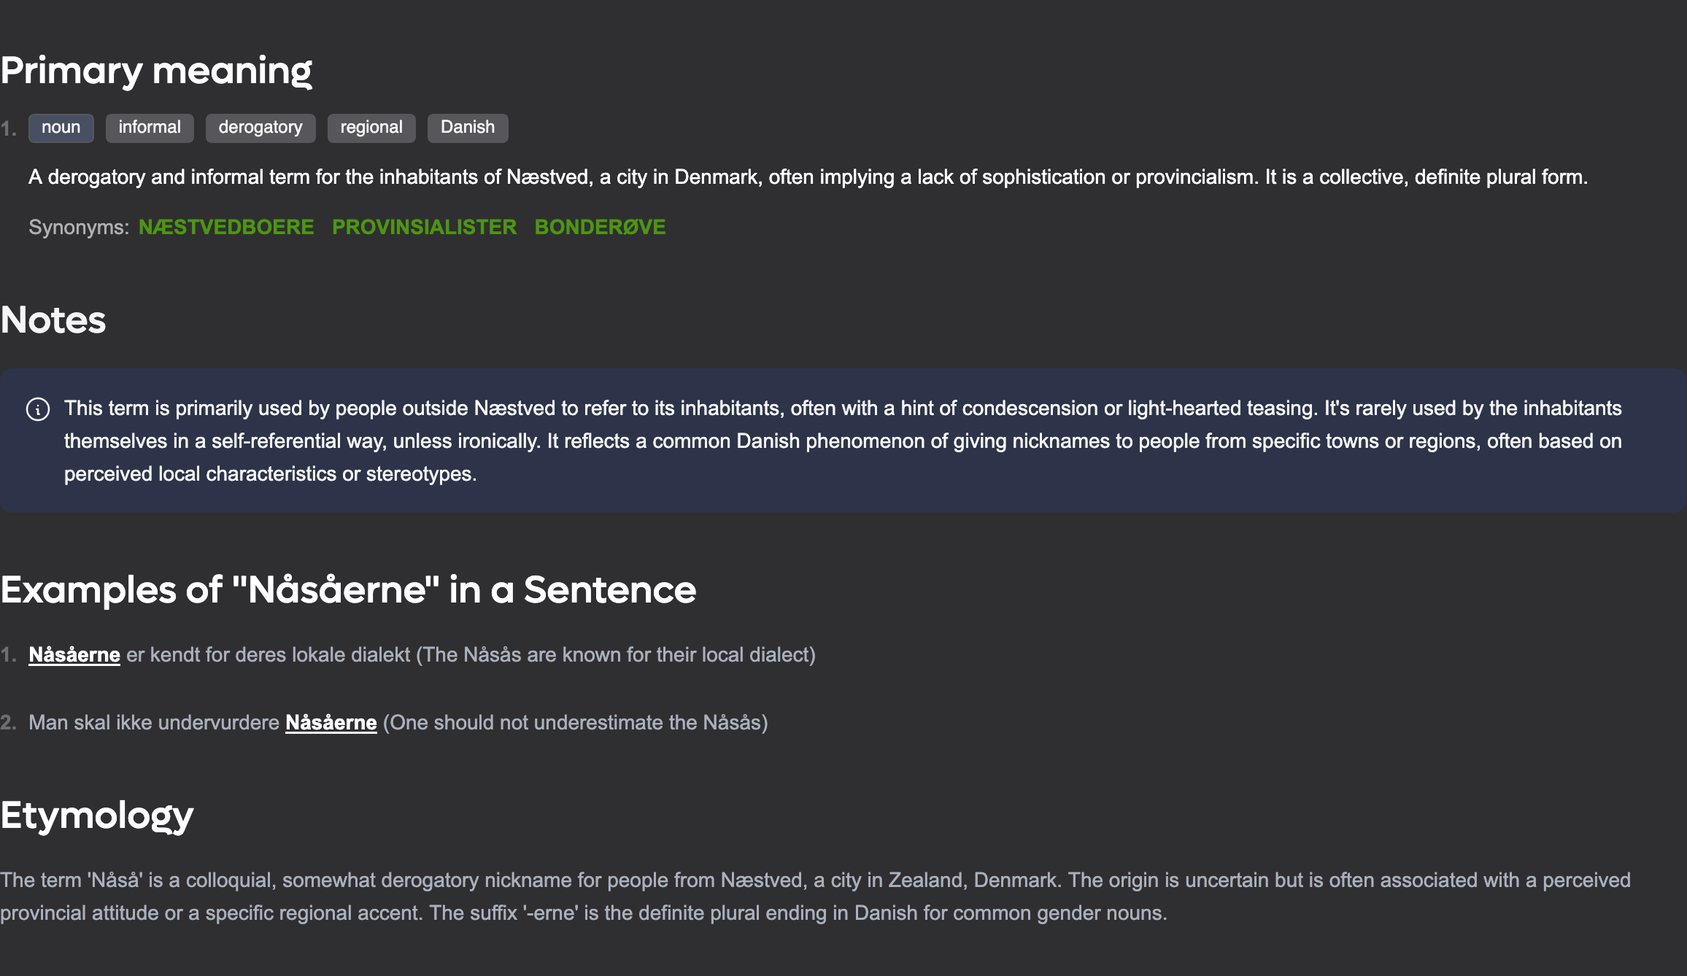Click the definition text about Næstved inhabitants
1687x976 pixels.
pyautogui.click(x=808, y=177)
